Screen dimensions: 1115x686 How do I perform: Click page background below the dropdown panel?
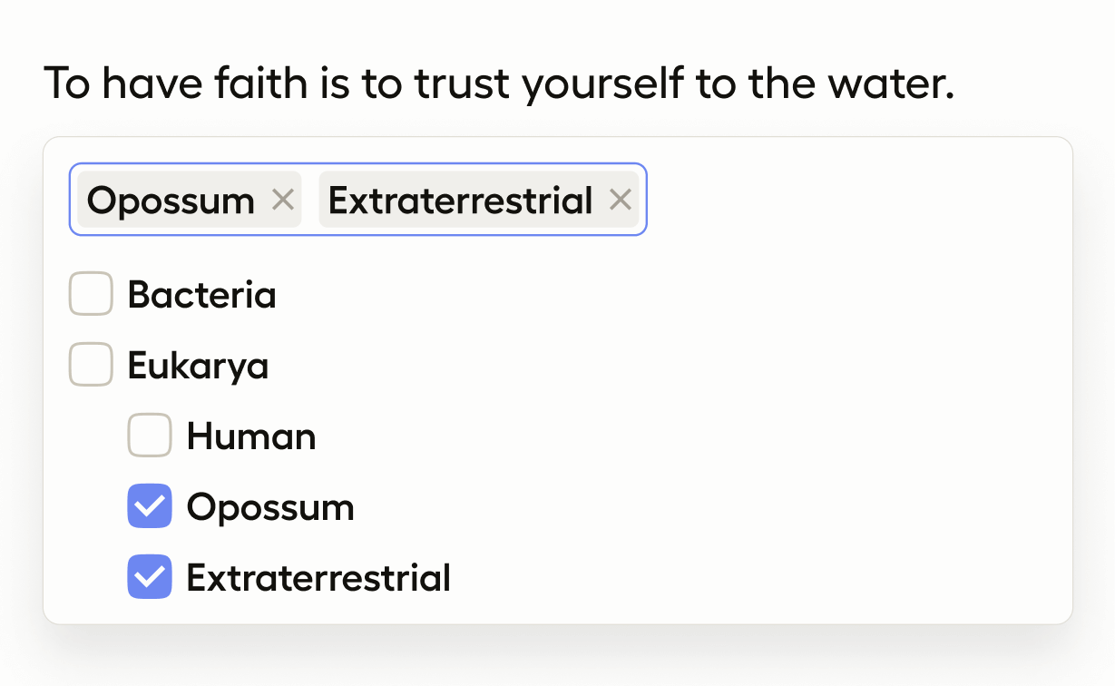click(x=557, y=658)
